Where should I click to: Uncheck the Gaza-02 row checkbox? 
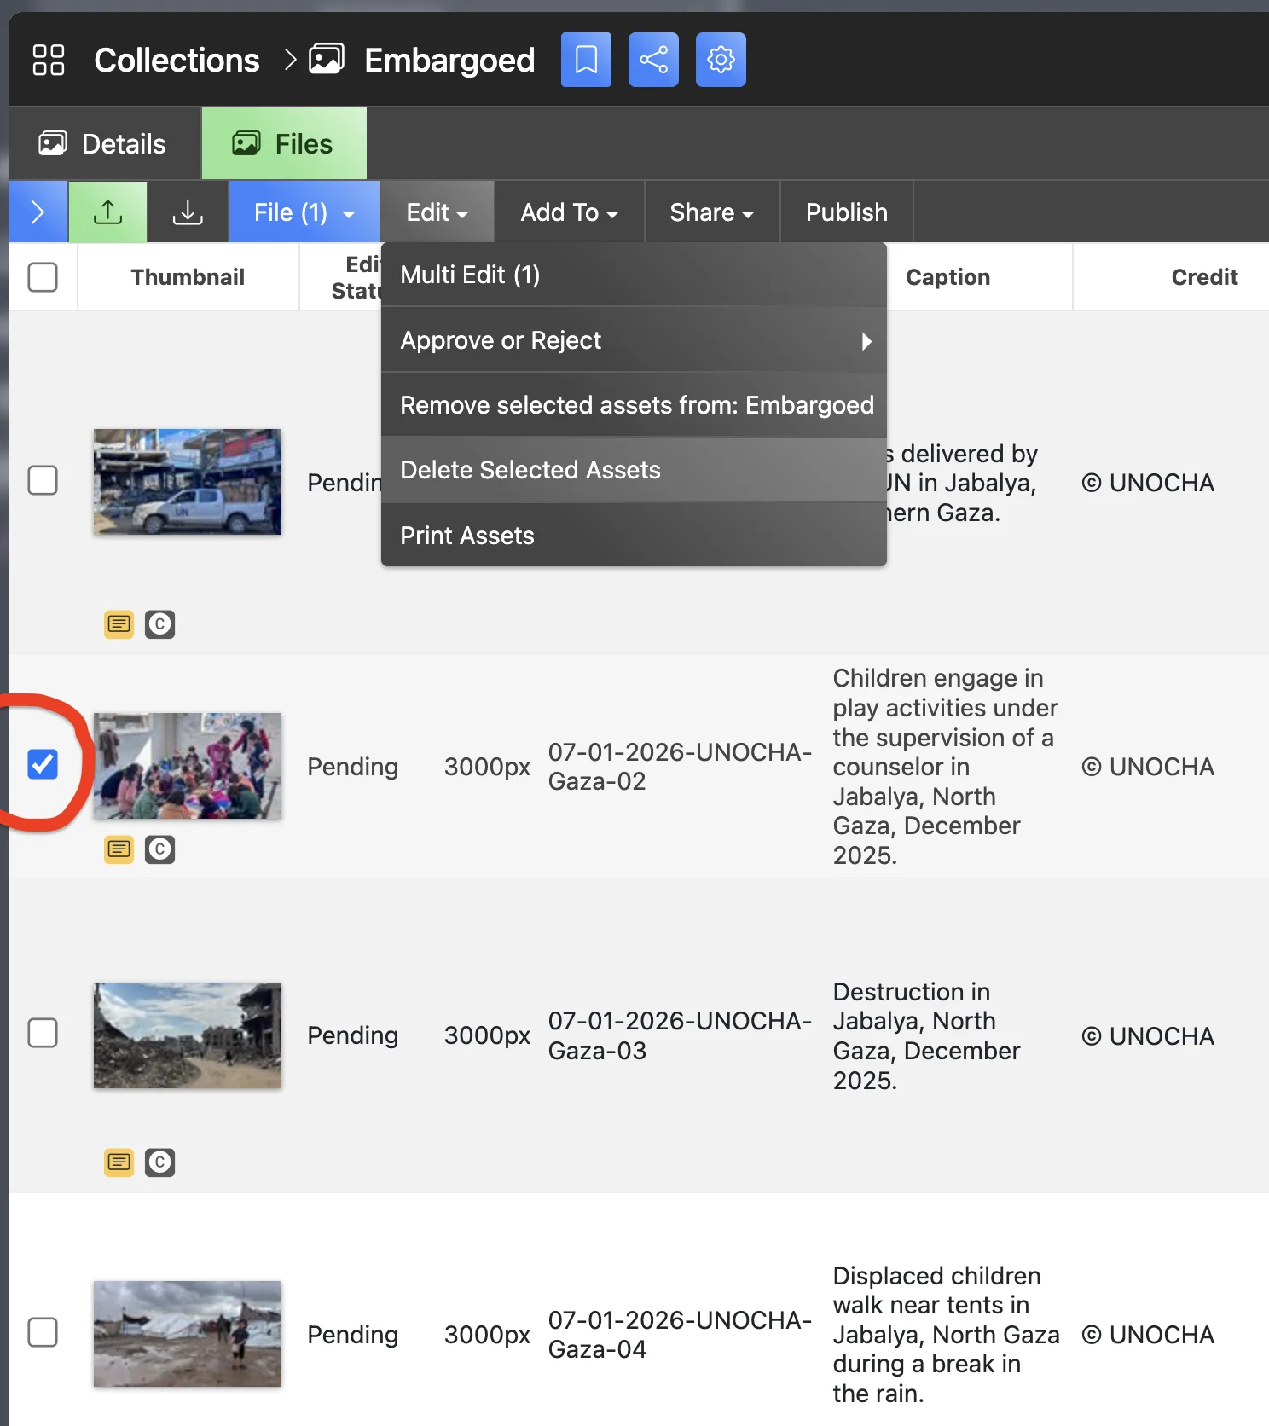[43, 764]
